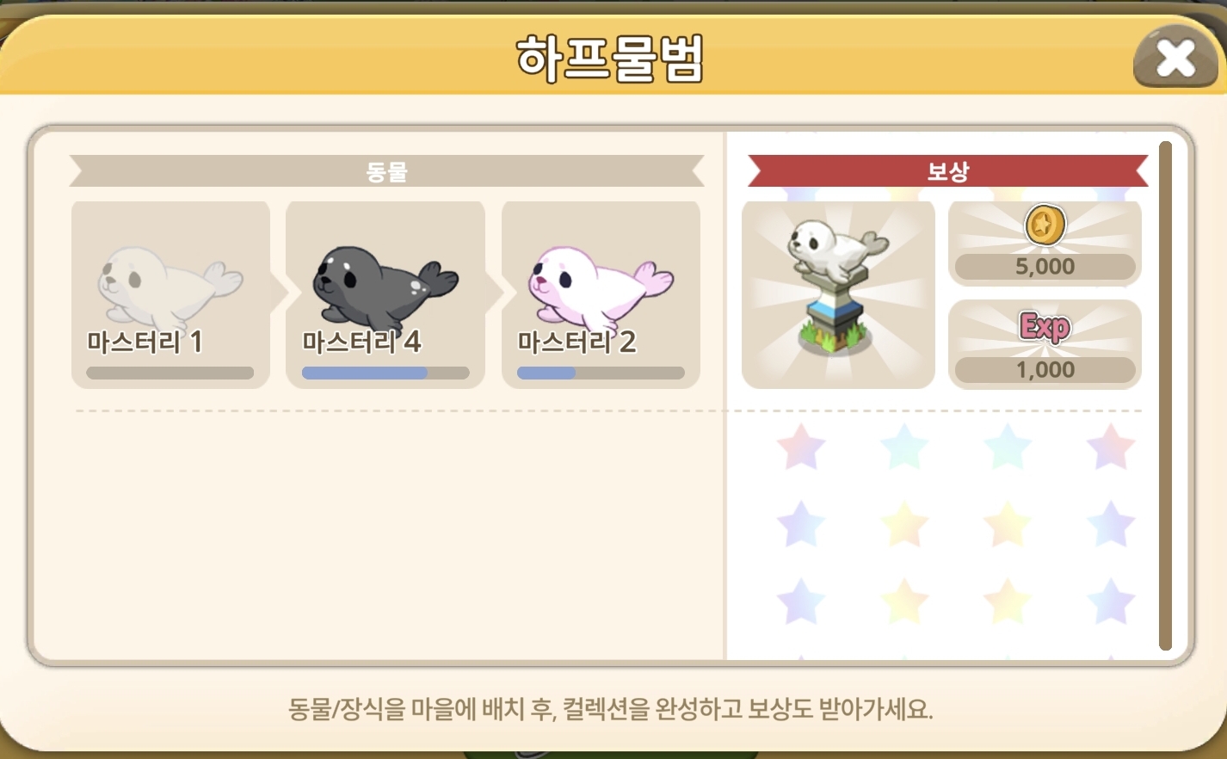Click the arrow between second and third seals
The image size is (1227, 759).
(494, 294)
